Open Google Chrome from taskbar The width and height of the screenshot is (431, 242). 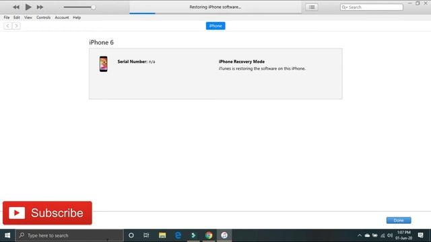209,235
